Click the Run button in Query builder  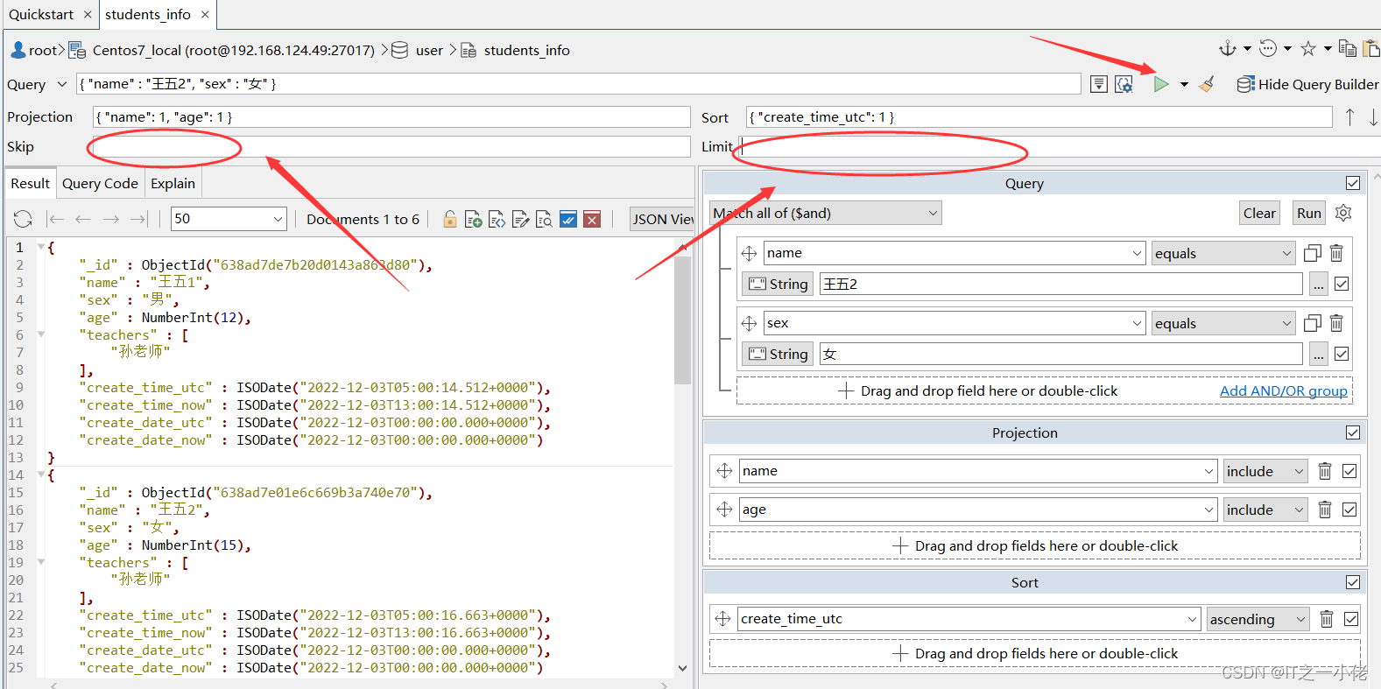[x=1309, y=213]
